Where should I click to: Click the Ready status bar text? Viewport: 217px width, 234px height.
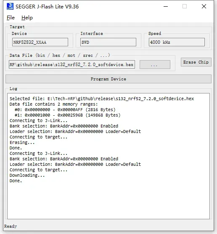11,226
